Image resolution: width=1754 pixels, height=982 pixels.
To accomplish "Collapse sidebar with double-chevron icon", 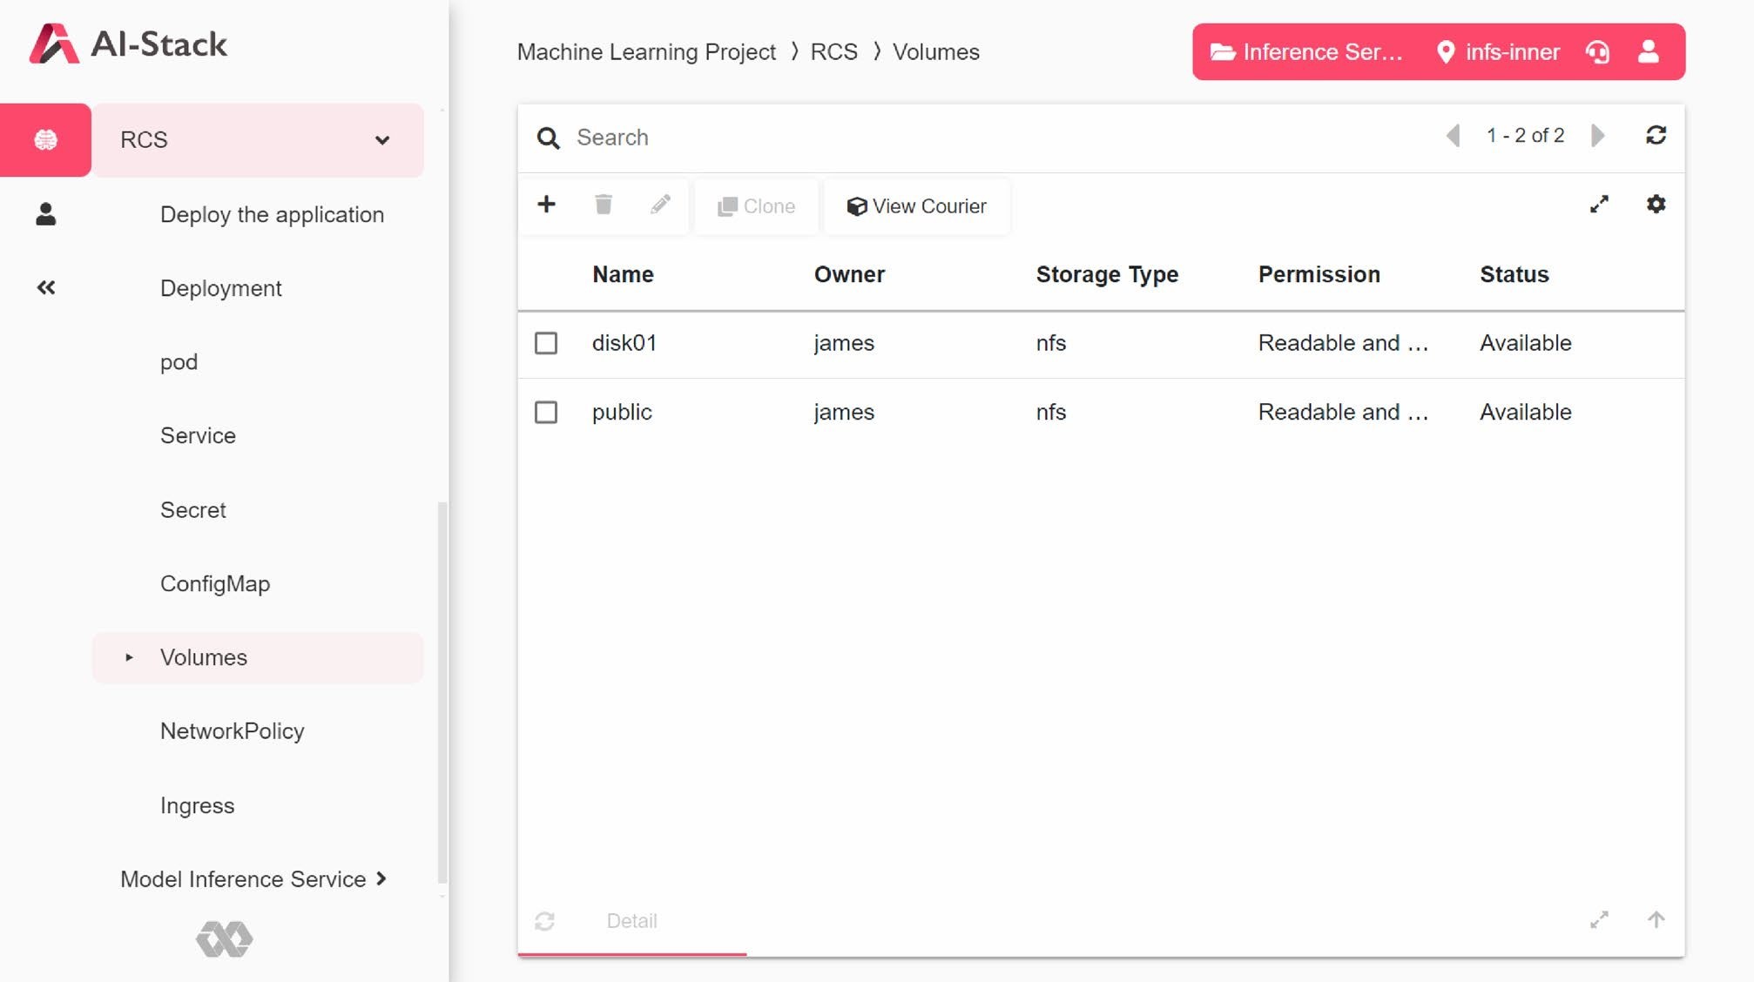I will [46, 287].
